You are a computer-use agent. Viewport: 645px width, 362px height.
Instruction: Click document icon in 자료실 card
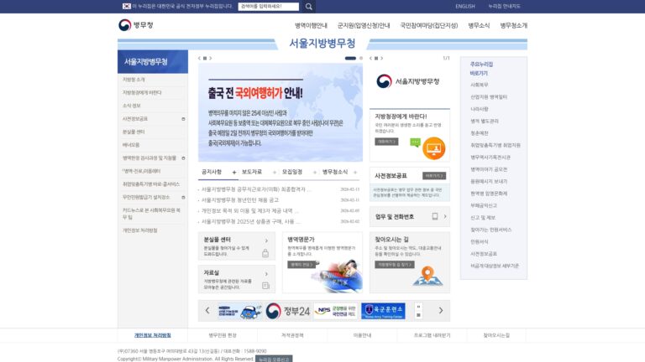pyautogui.click(x=265, y=285)
